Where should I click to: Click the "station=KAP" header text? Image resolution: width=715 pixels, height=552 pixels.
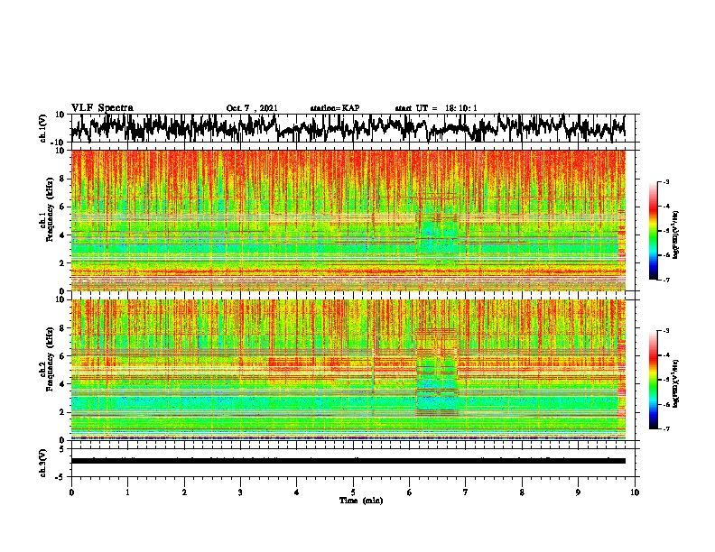pyautogui.click(x=335, y=108)
